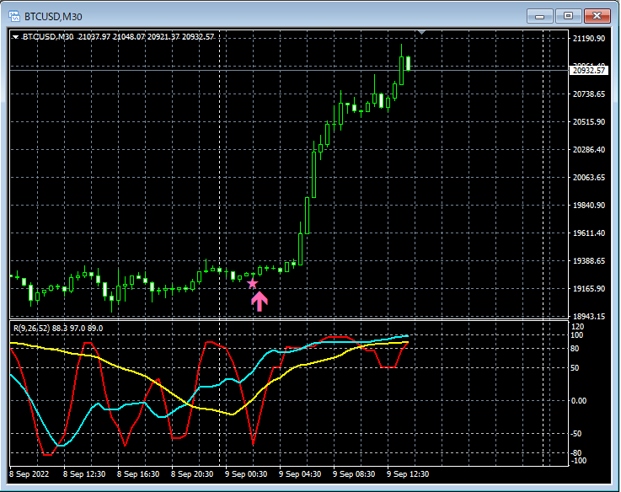
Task: Maximize the BTCUSD chart window
Action: 568,15
